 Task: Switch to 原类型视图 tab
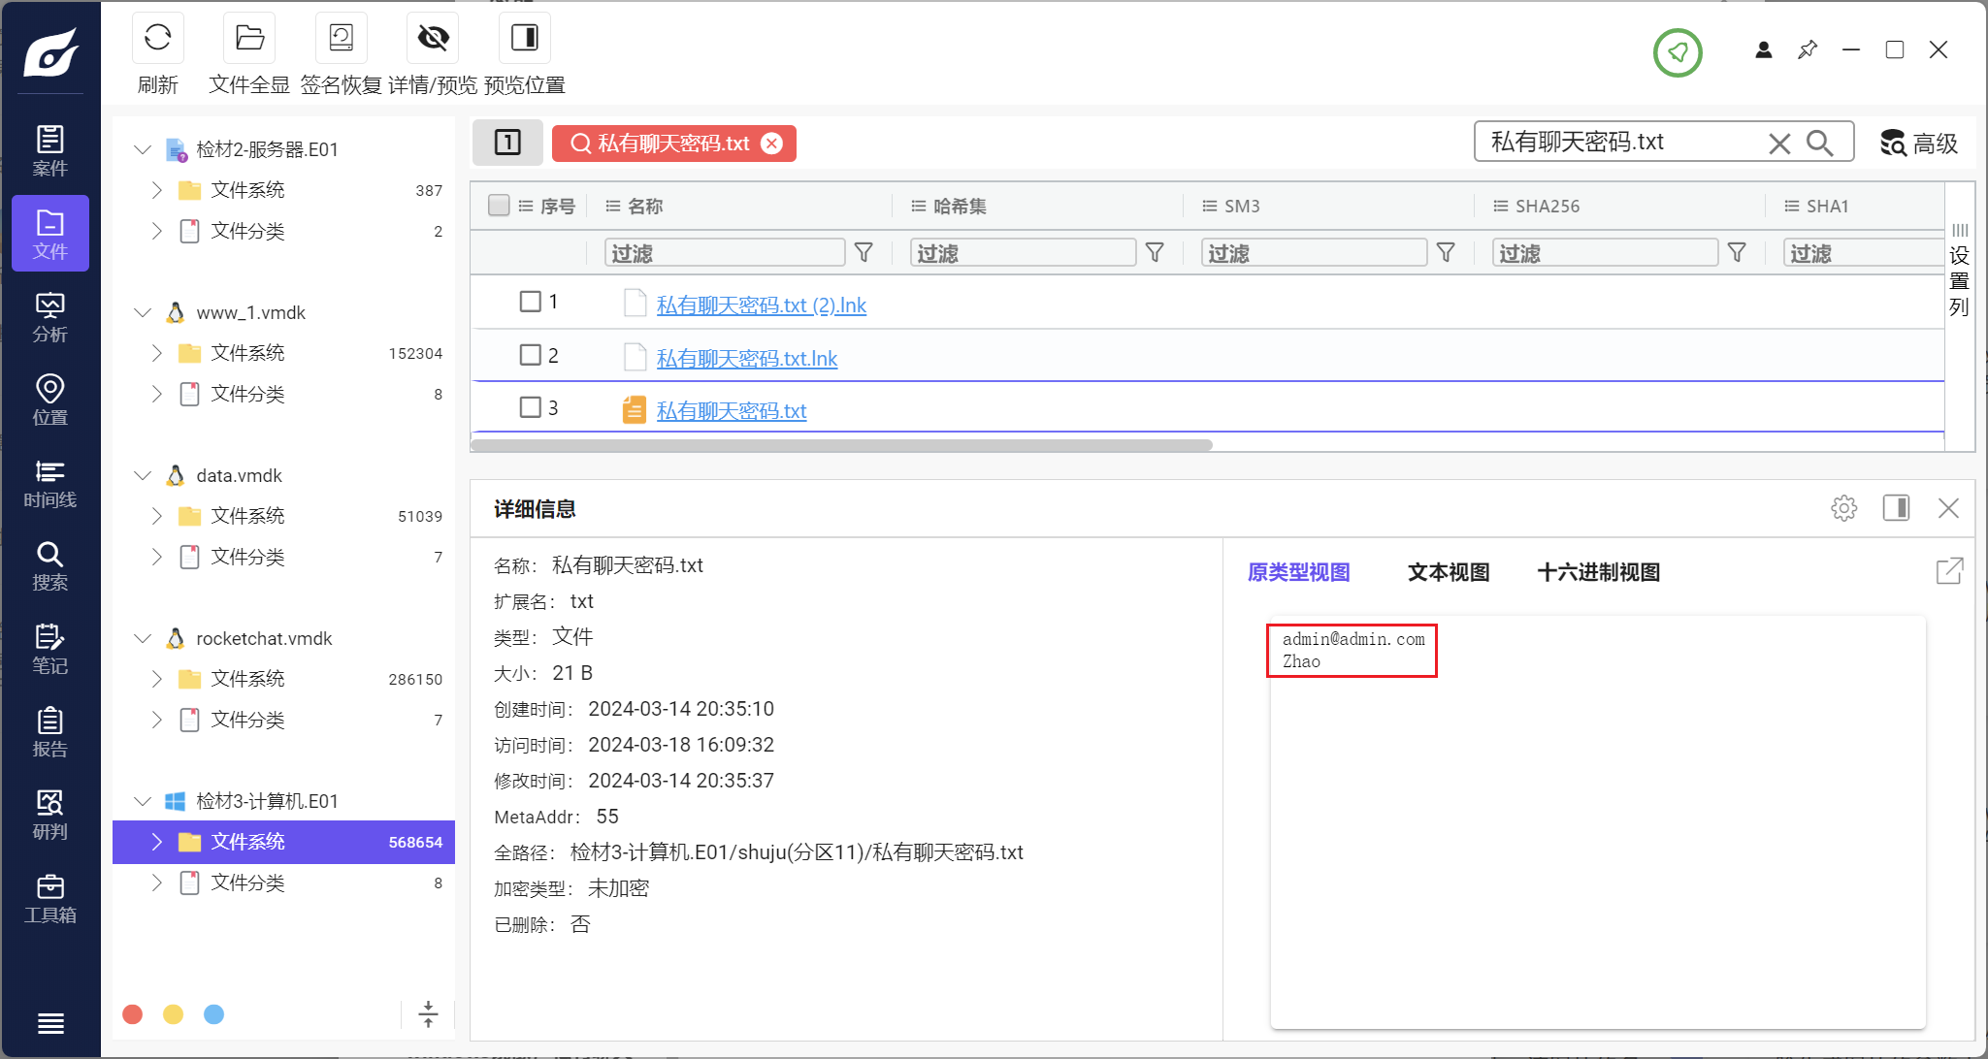pos(1298,572)
